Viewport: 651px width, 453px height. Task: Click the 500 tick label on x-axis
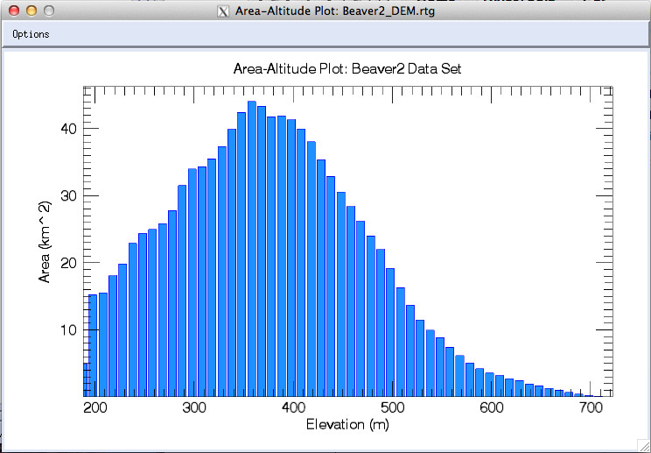coord(392,407)
